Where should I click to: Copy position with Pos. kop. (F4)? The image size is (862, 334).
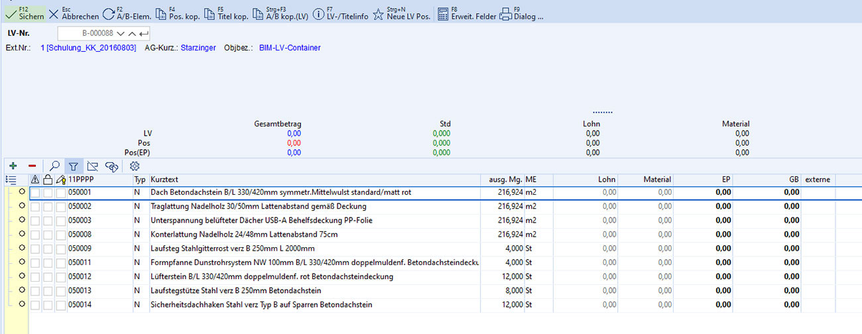pyautogui.click(x=176, y=14)
